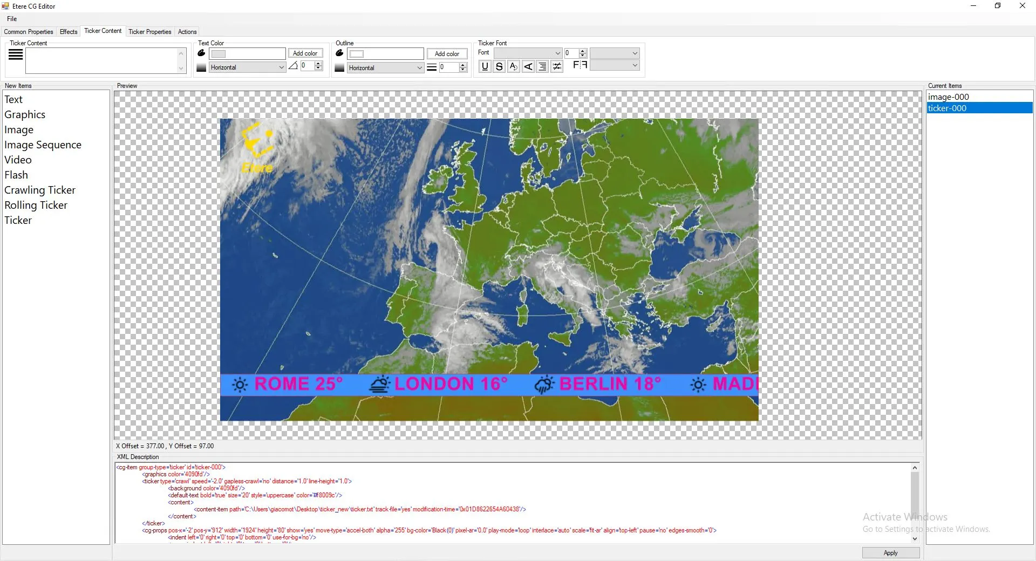The width and height of the screenshot is (1036, 561).
Task: Click the lines icon beside the Ticker Content box
Action: (x=16, y=54)
